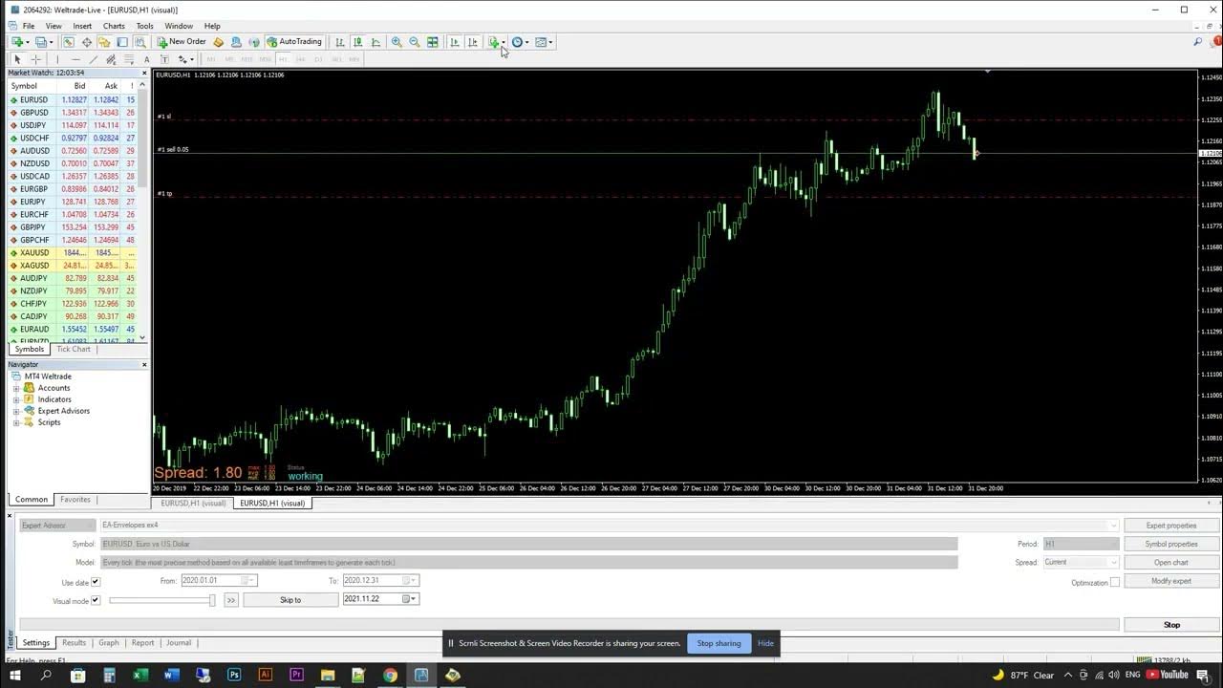The height and width of the screenshot is (688, 1223).
Task: Open the File menu
Action: [29, 26]
